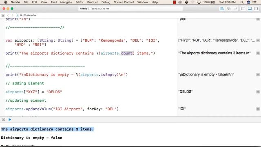Open the View menu

click(44, 2)
